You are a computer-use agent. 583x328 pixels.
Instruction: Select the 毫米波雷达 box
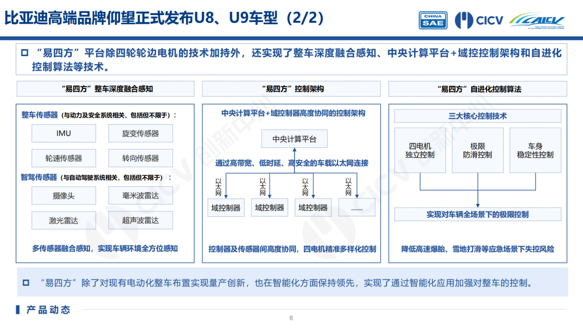(x=140, y=196)
